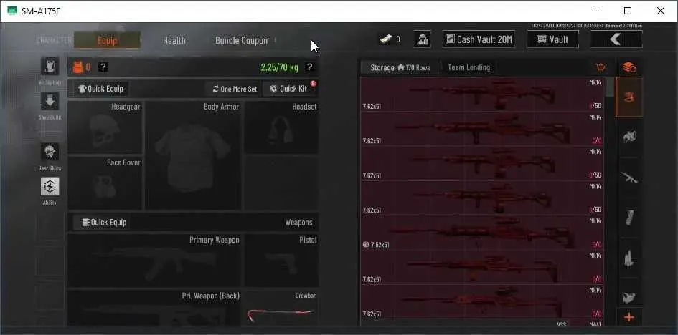Click the orange armor vest icon
Viewport: 678px width, 335px height.
pyautogui.click(x=77, y=67)
